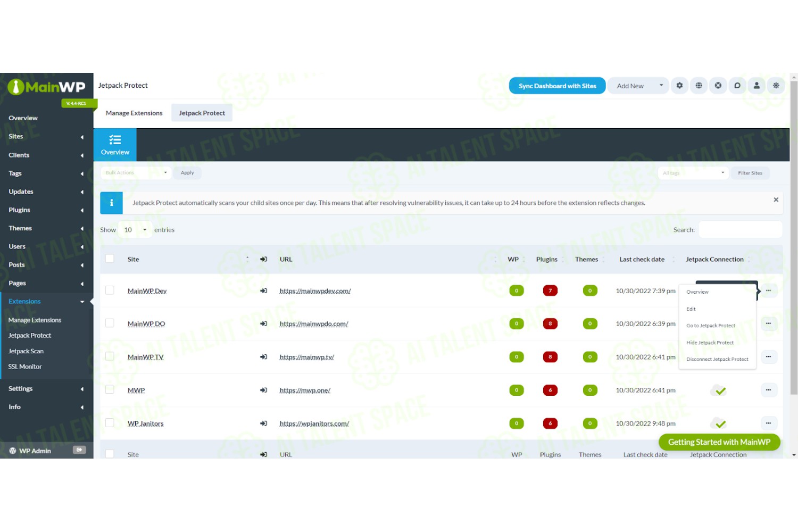The height and width of the screenshot is (532, 798).
Task: Open Jetpack Scan in the sidebar
Action: coord(26,351)
